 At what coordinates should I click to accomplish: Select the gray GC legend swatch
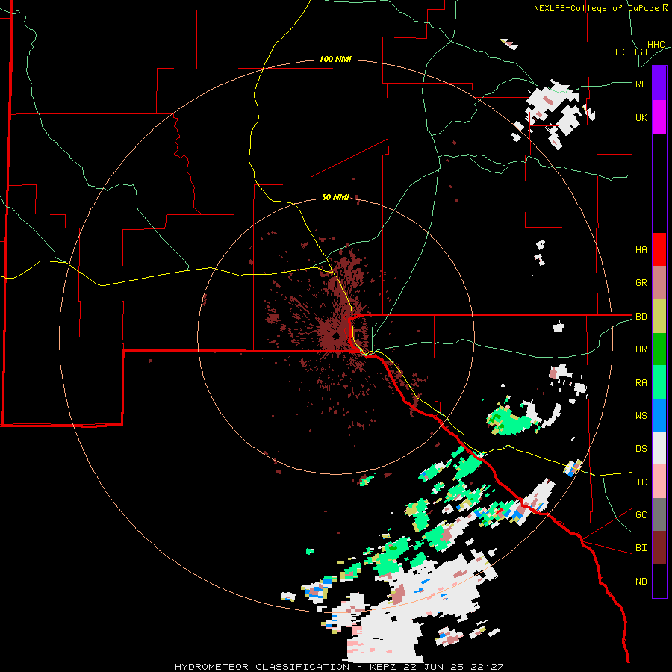[659, 514]
